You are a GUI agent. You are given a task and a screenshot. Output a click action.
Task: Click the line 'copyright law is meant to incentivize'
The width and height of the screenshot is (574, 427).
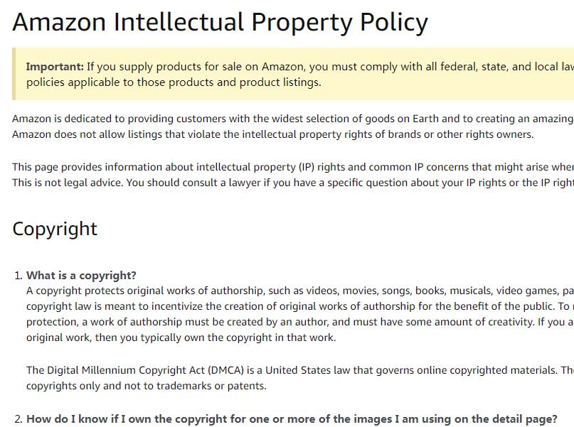tap(300, 306)
